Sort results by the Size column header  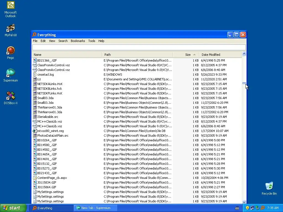point(186,55)
